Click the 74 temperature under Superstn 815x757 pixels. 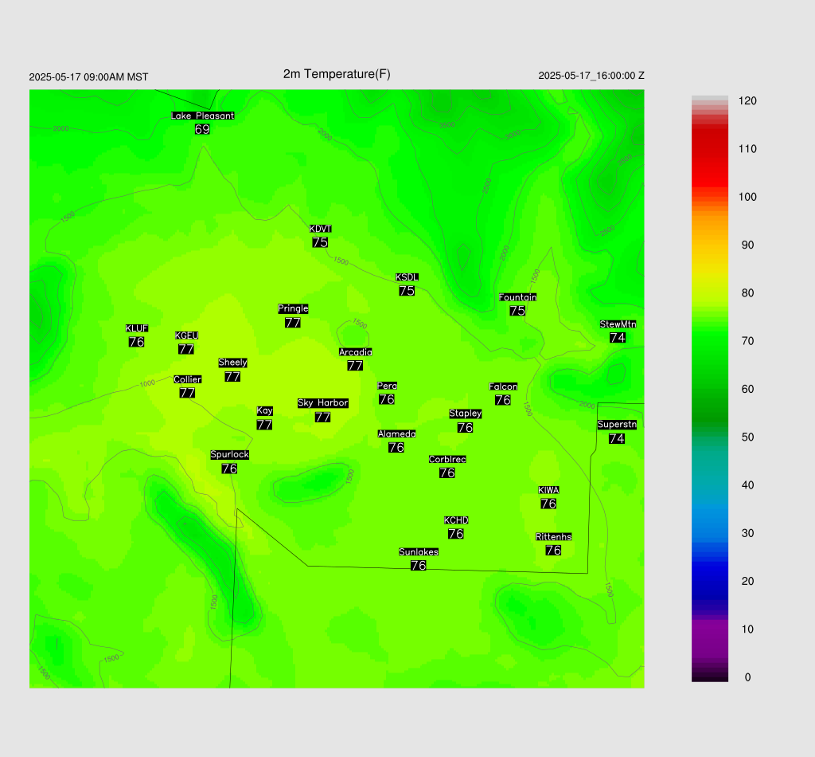[x=617, y=438]
